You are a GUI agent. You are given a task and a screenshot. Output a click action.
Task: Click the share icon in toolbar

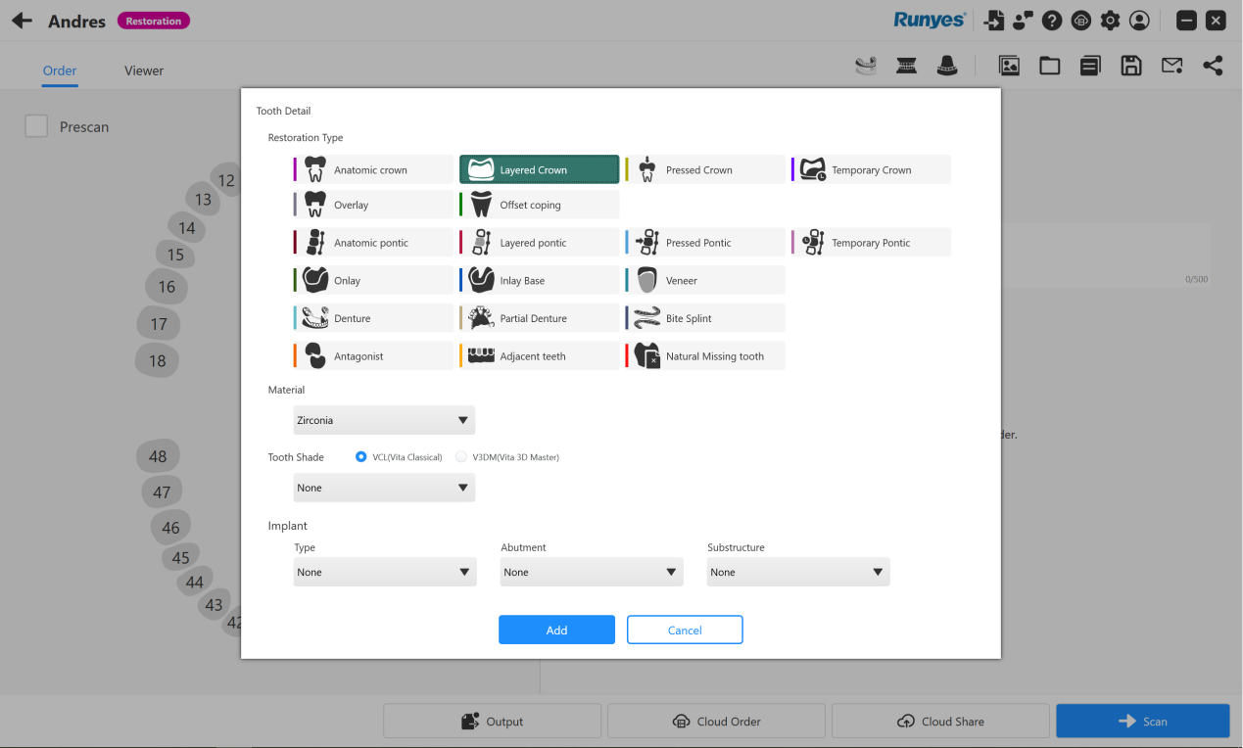coord(1213,66)
